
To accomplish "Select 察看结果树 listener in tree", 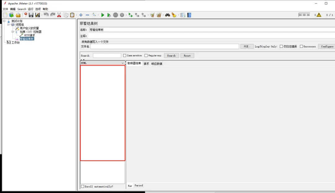I will pyautogui.click(x=27, y=39).
